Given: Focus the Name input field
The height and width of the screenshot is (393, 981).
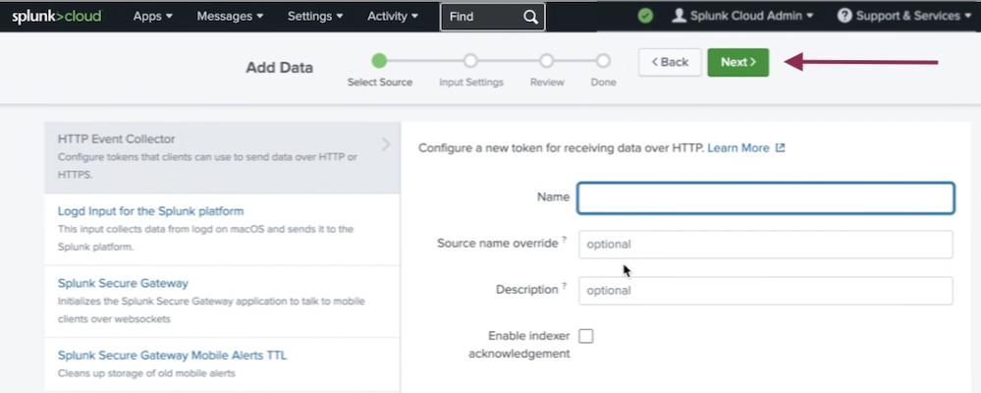Looking at the screenshot, I should pos(766,197).
